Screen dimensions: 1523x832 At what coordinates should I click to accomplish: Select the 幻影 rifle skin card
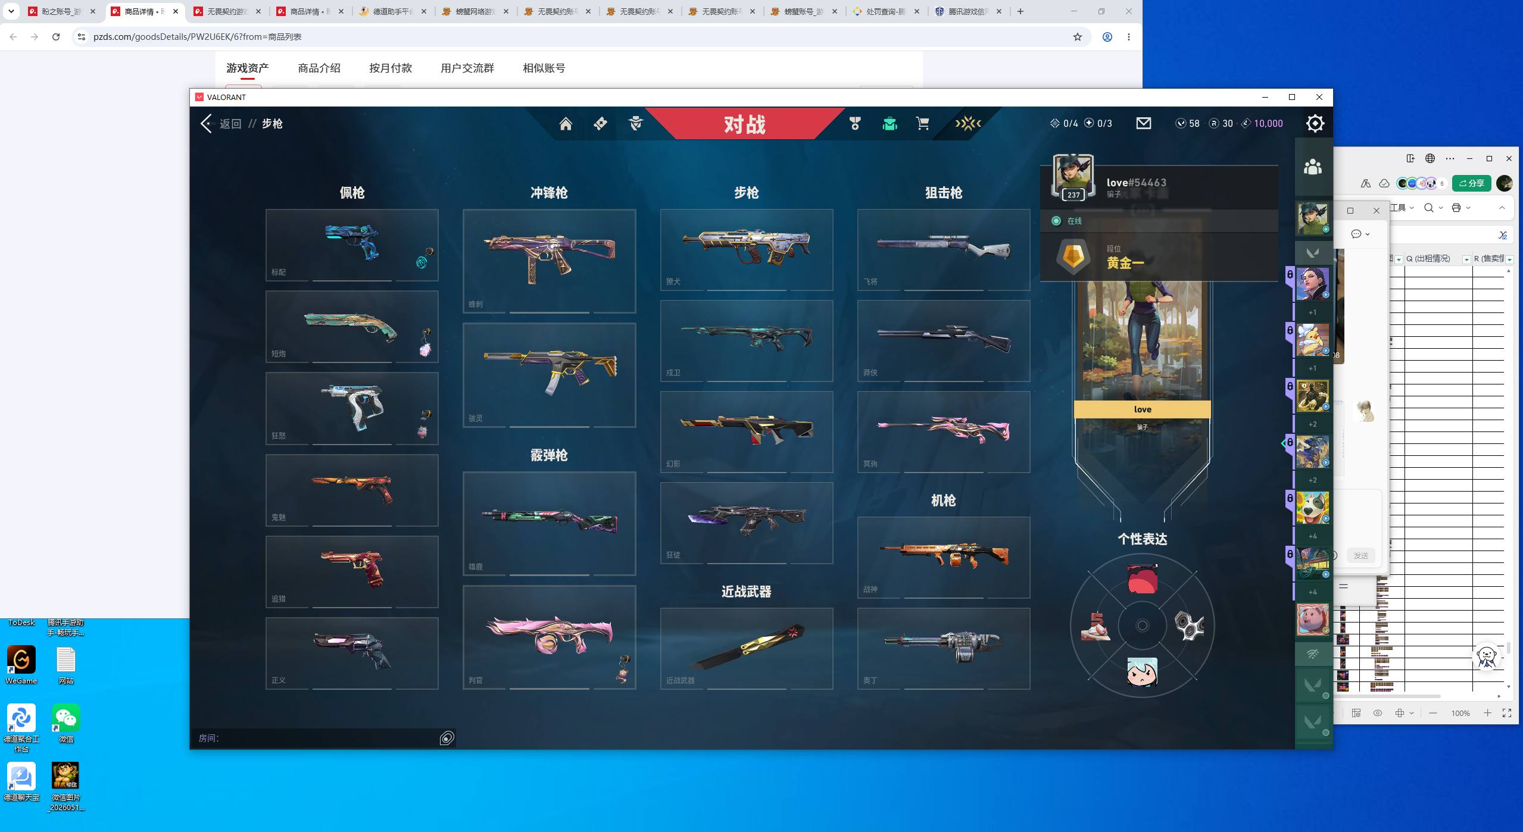[x=746, y=431]
